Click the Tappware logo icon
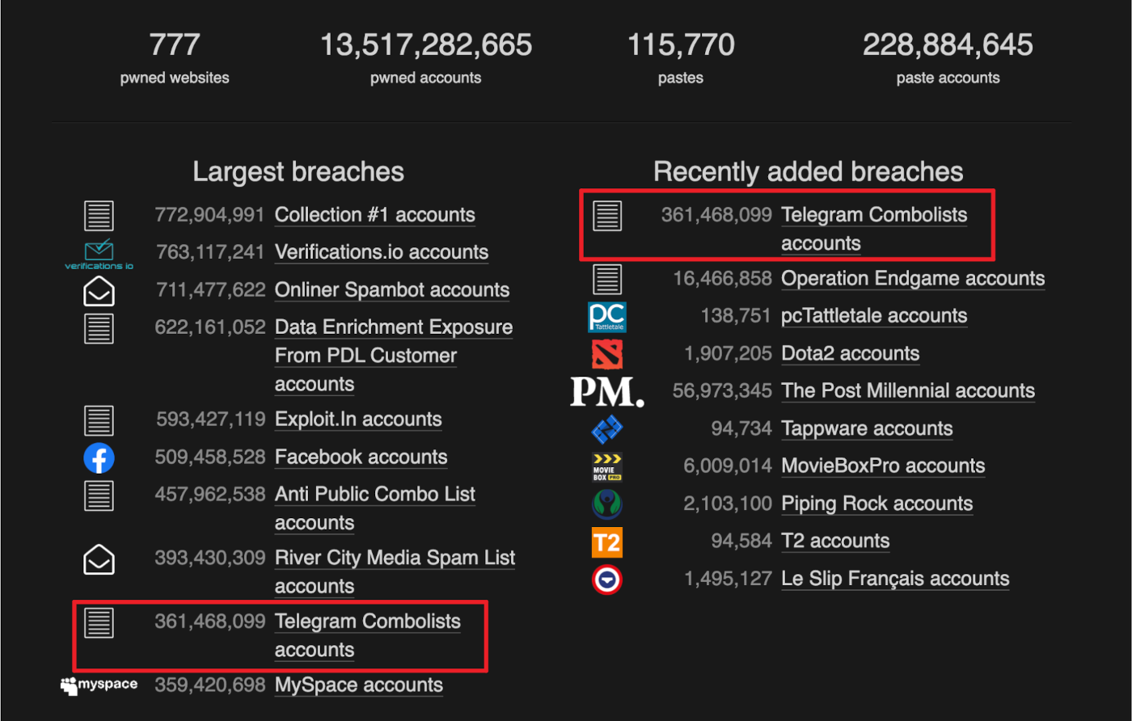The height and width of the screenshot is (721, 1132). click(606, 429)
